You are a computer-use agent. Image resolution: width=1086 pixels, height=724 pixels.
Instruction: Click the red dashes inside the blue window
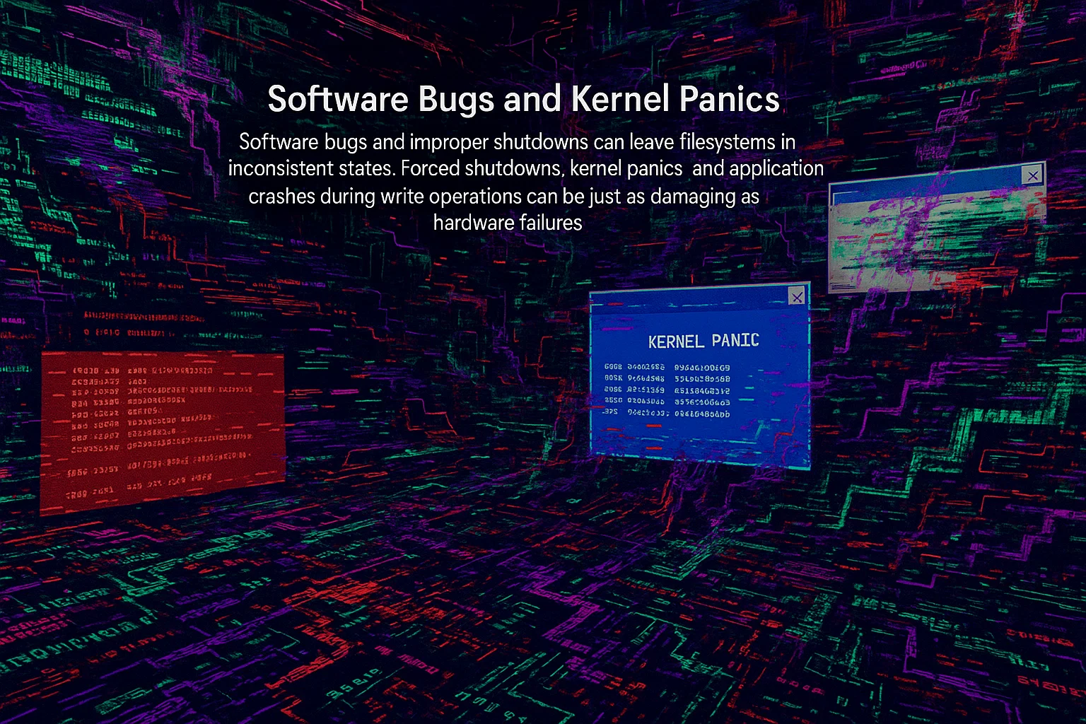point(654,426)
